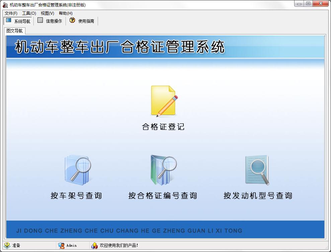Viewport: 331px width, 252px height.
Task: Select the 信息操作 grid icon
Action: click(40, 20)
